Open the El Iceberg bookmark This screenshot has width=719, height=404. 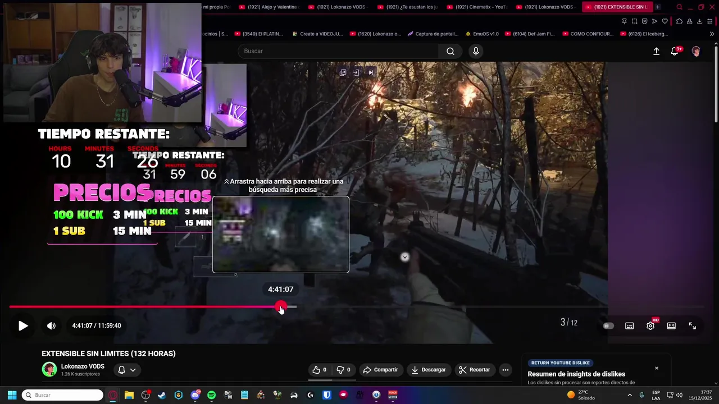pos(645,34)
